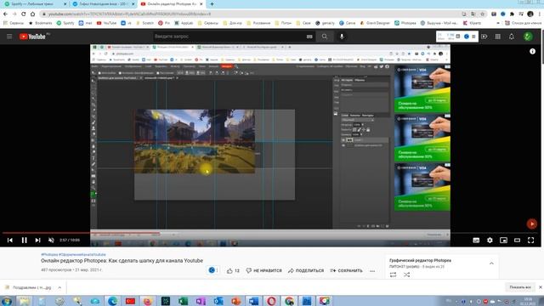Select the Онлайн редактор Photopea tab

point(172,3)
